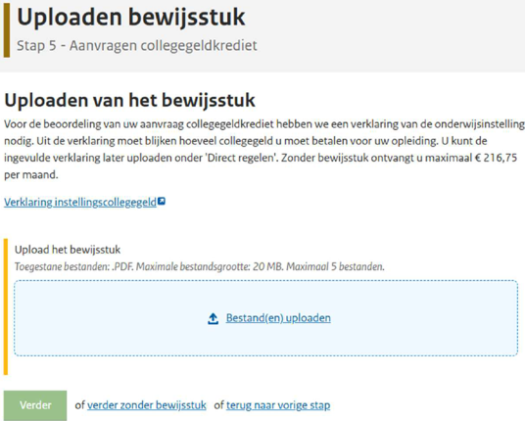Click external-link icon after Verklaring instellingscollegegeld

[x=162, y=201]
